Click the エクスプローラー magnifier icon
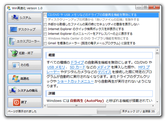The height and width of the screenshot is (122, 167). coord(12,41)
